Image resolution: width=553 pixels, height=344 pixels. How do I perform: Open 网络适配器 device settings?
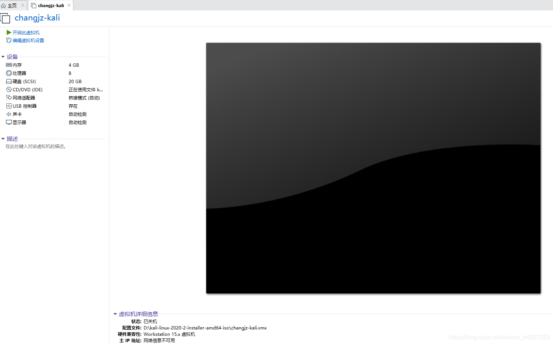click(x=24, y=98)
